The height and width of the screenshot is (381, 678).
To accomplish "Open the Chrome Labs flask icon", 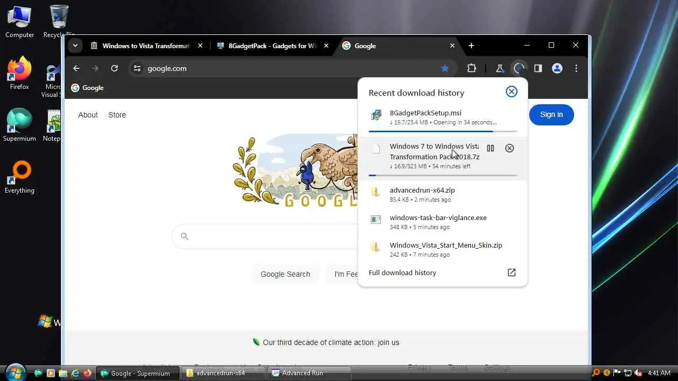I will [499, 68].
